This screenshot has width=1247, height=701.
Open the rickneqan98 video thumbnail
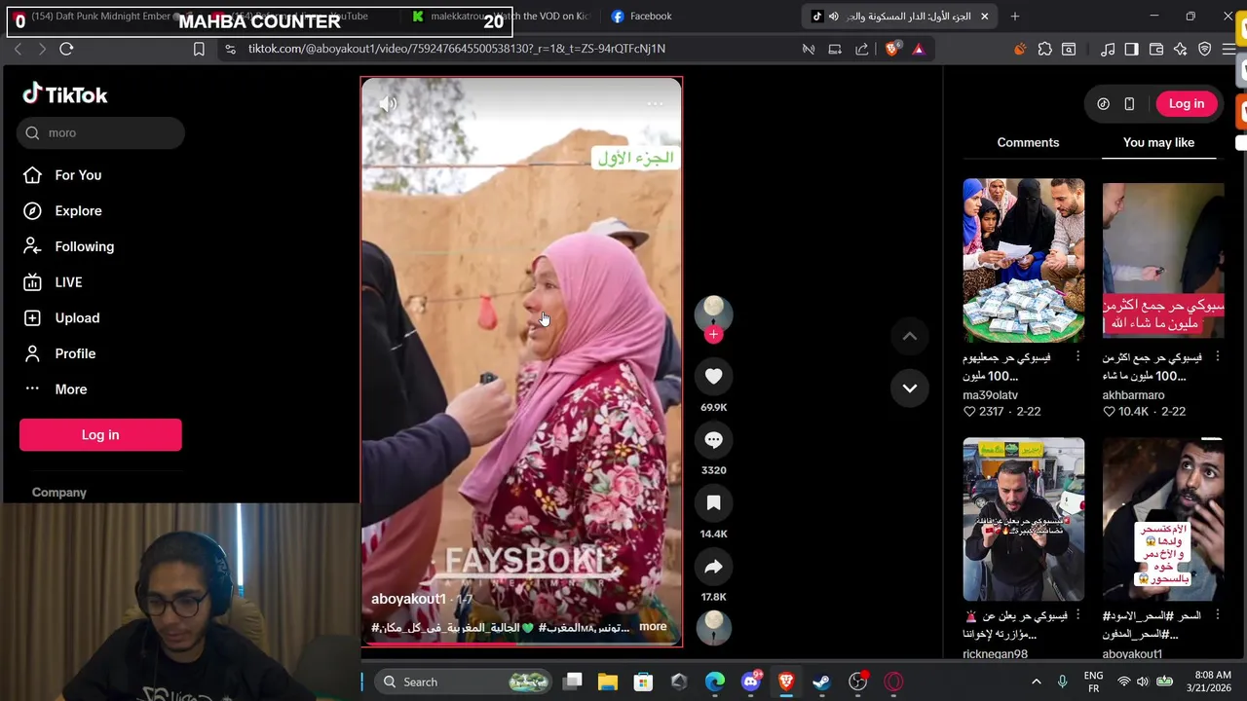point(1023,519)
